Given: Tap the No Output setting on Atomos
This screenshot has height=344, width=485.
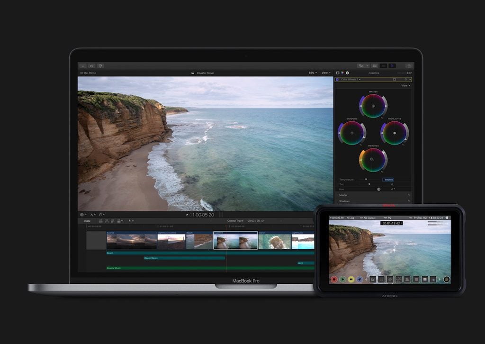Looking at the screenshot, I should pyautogui.click(x=369, y=218).
